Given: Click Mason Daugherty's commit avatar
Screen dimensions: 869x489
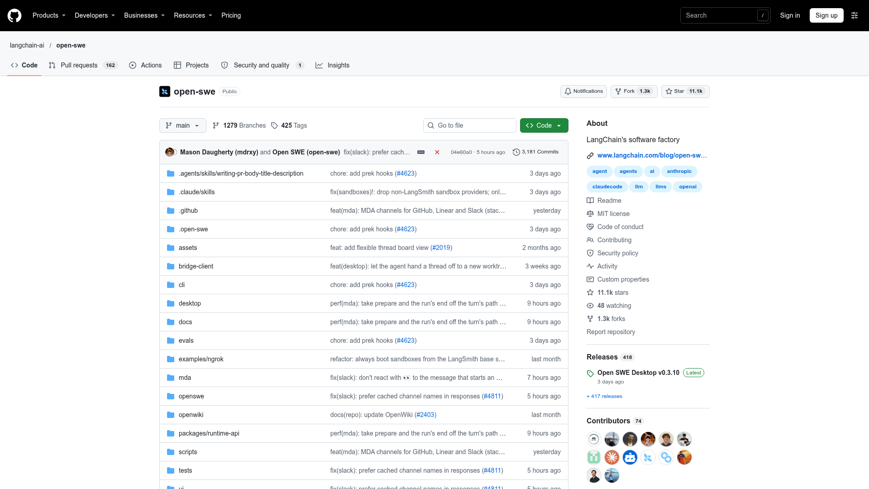Looking at the screenshot, I should tap(169, 152).
